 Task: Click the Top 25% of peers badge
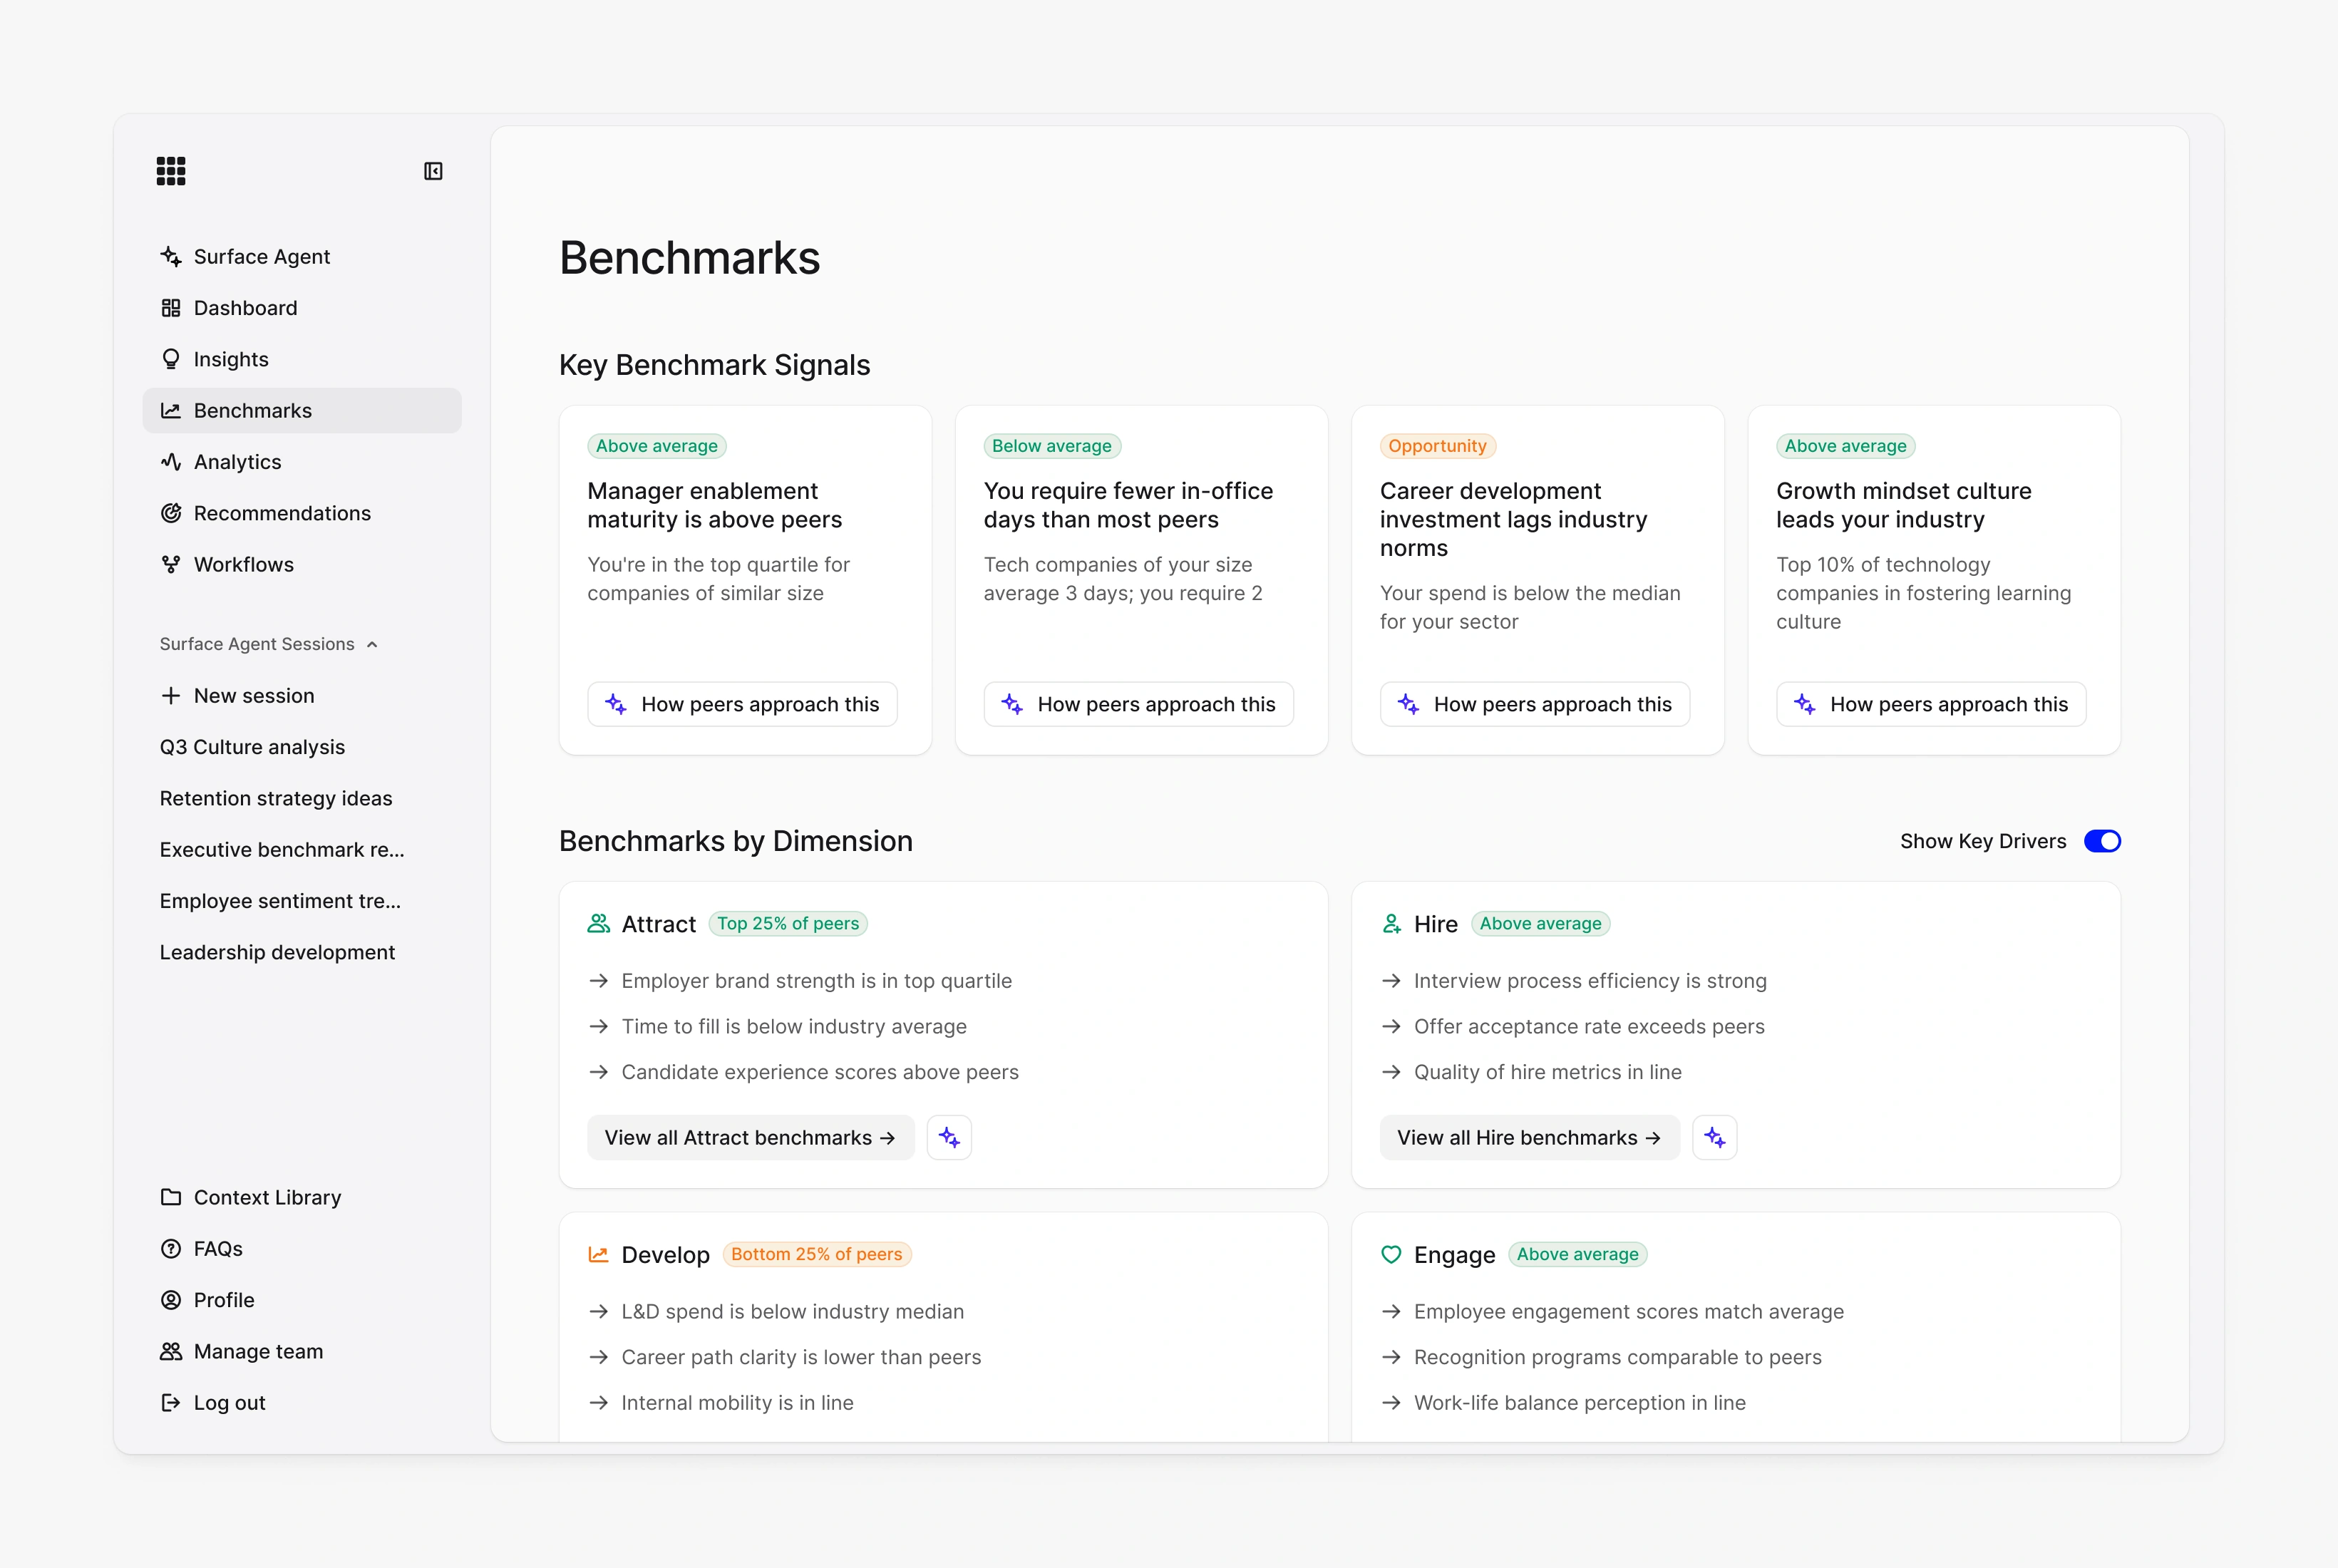coord(788,924)
